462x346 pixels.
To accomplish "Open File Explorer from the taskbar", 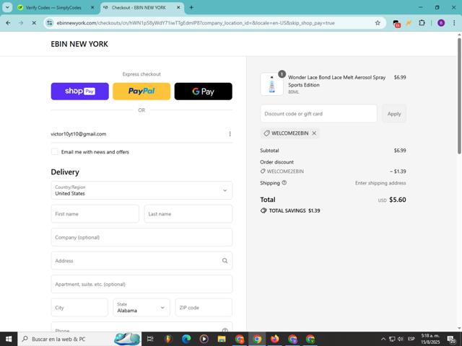I will click(222, 339).
